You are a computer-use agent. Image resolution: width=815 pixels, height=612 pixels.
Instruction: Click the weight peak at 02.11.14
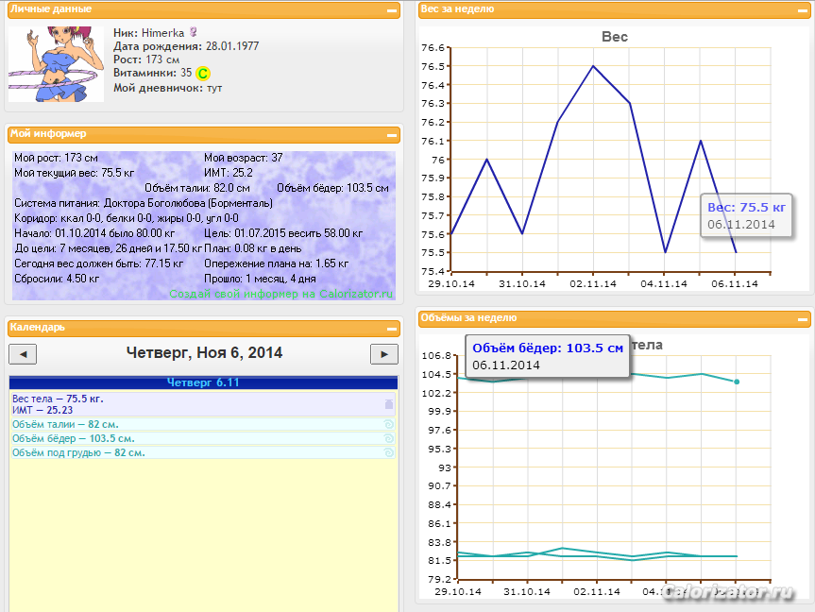tap(593, 66)
